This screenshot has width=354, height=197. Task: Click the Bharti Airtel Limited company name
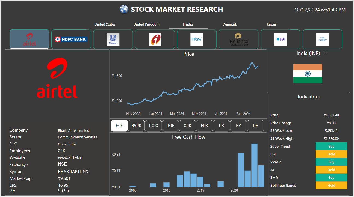point(74,130)
